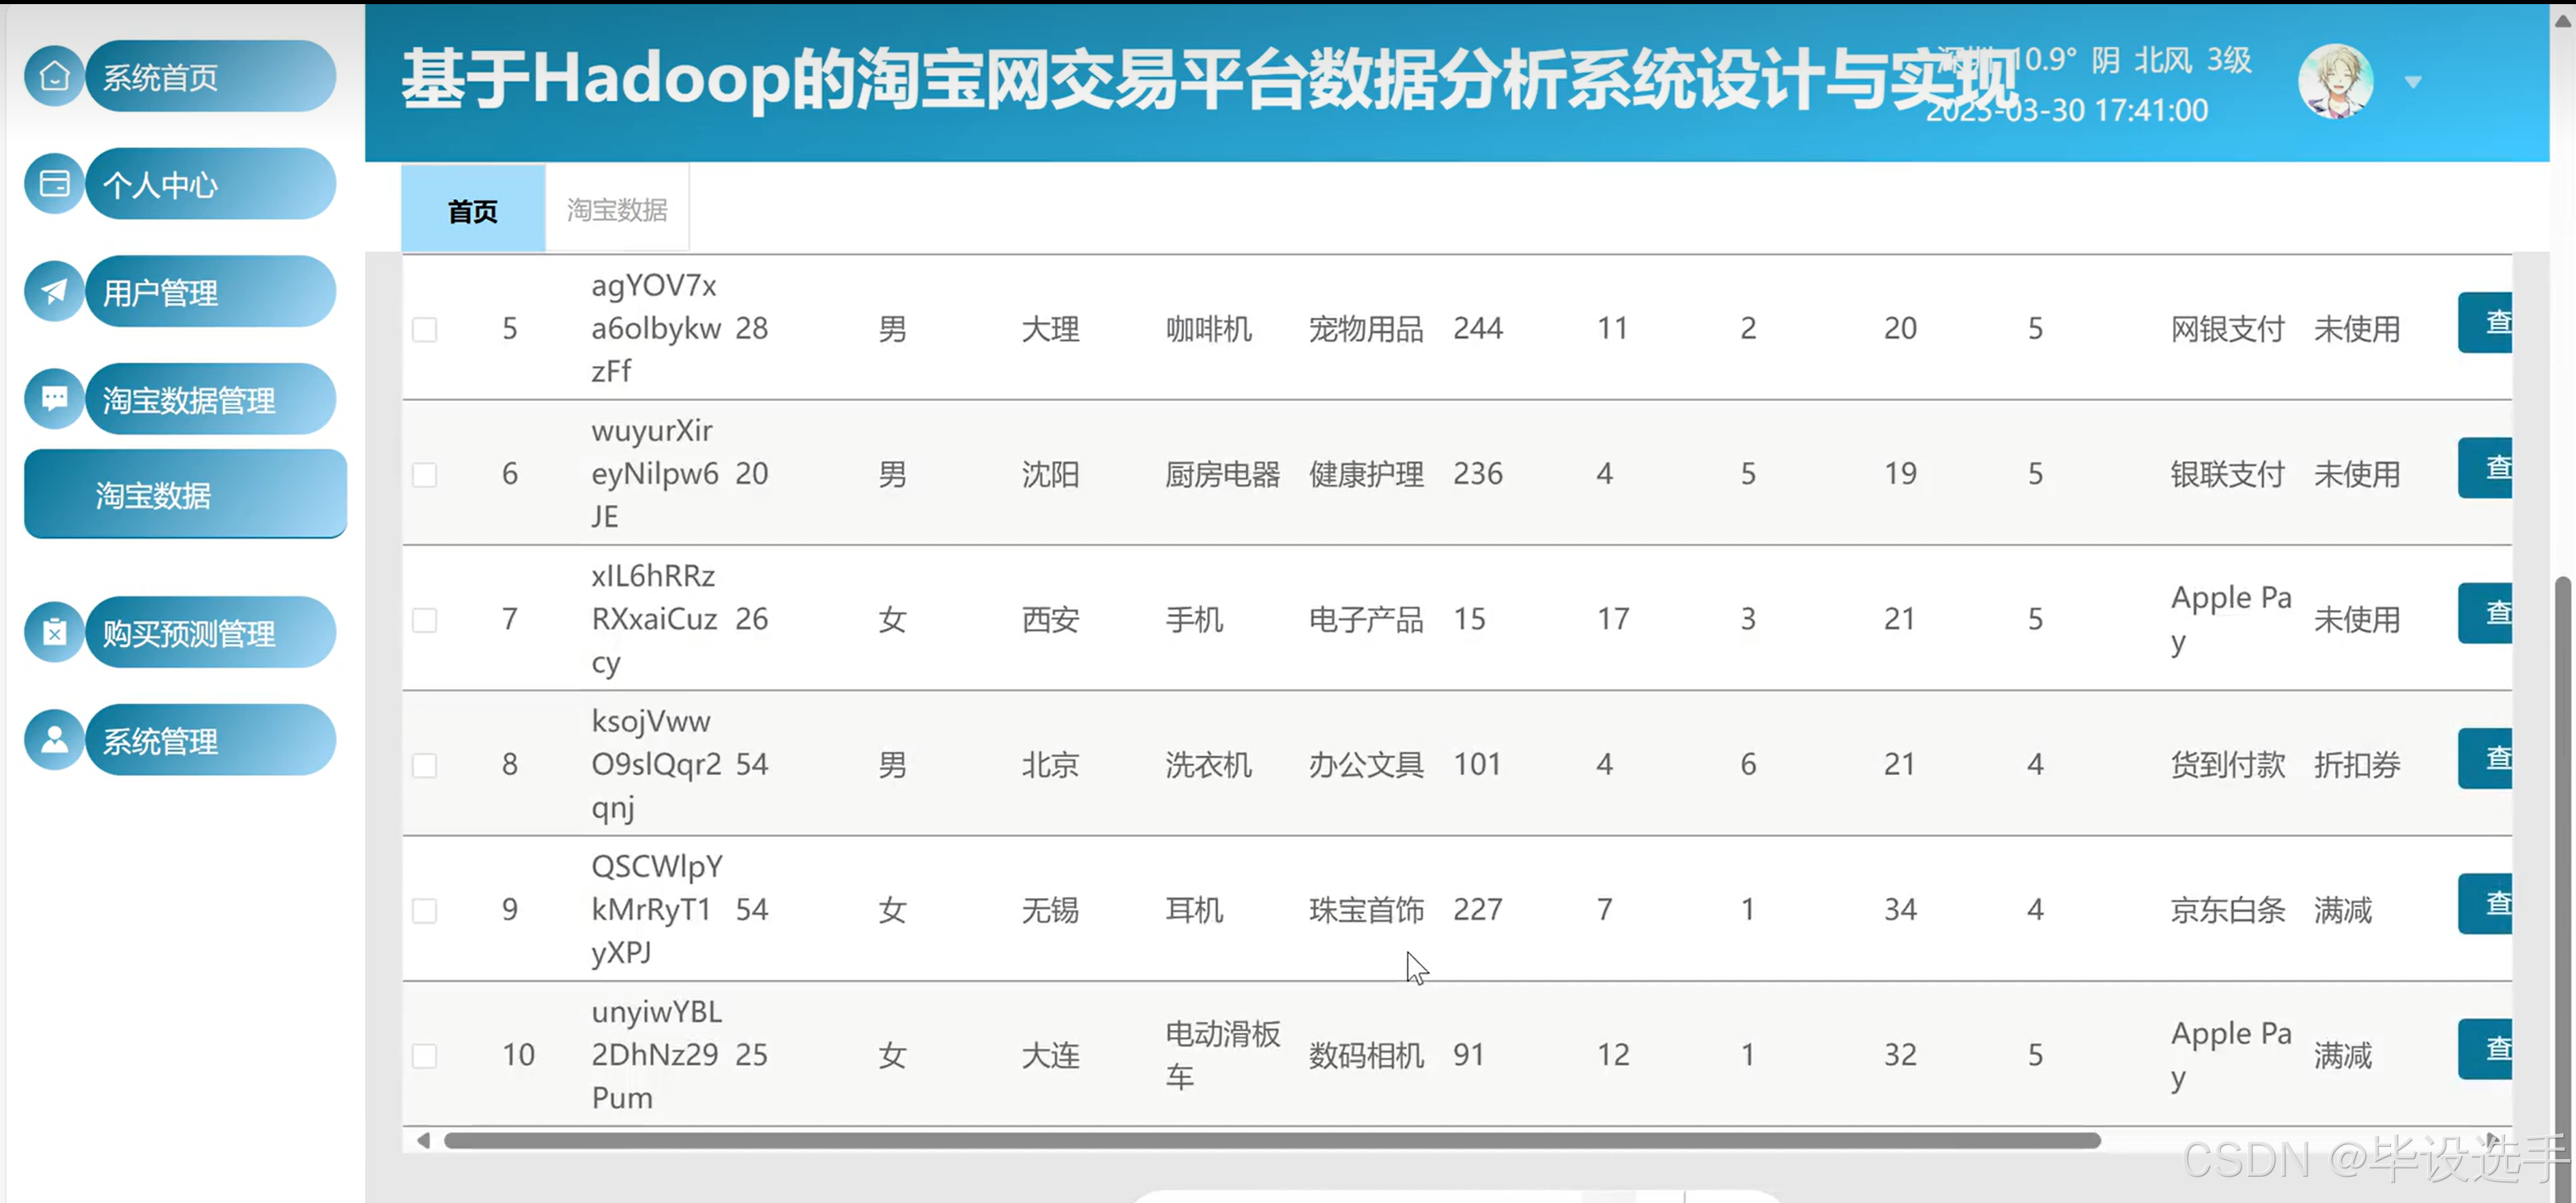Viewport: 2576px width, 1203px height.
Task: Tick the checkbox for row 10
Action: click(425, 1056)
